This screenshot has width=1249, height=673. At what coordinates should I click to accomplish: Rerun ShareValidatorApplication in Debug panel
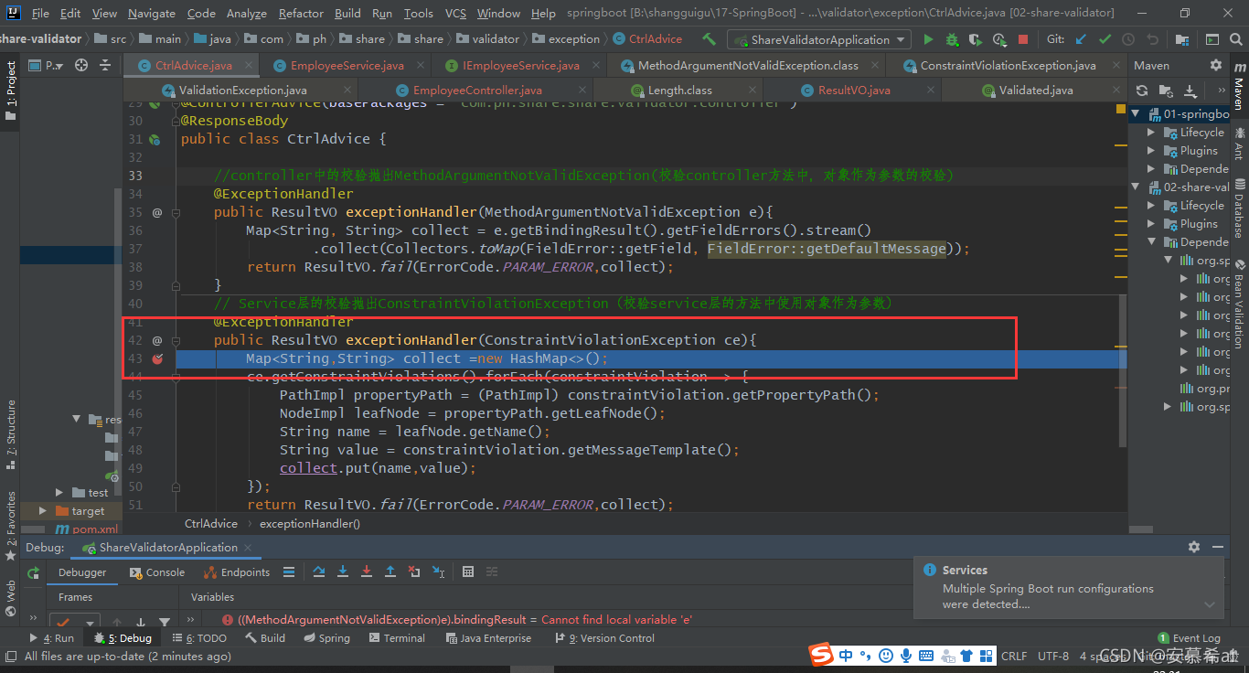click(33, 572)
